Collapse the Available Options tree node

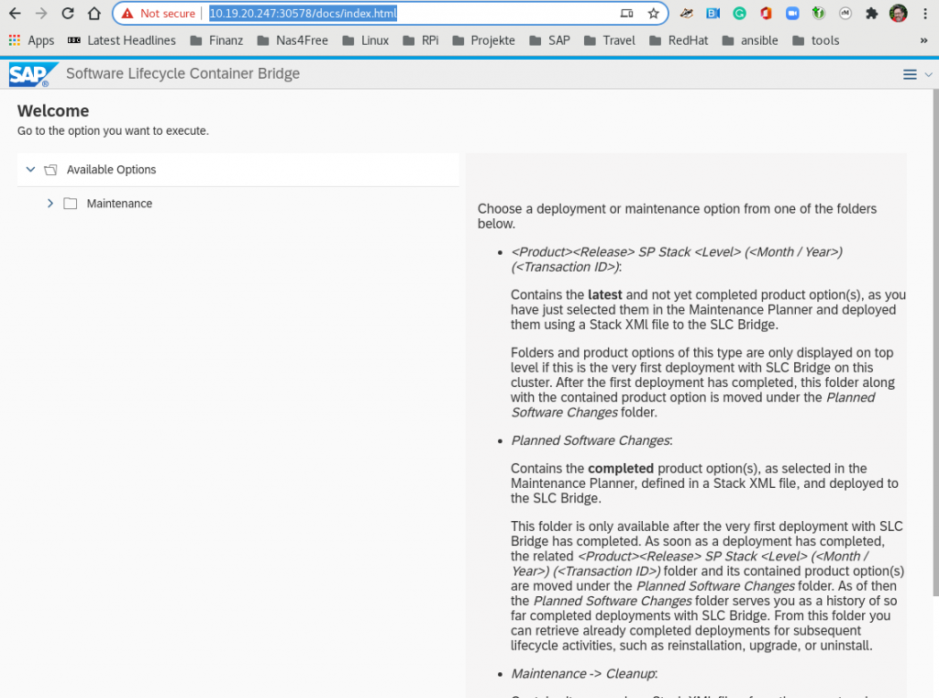coord(31,170)
